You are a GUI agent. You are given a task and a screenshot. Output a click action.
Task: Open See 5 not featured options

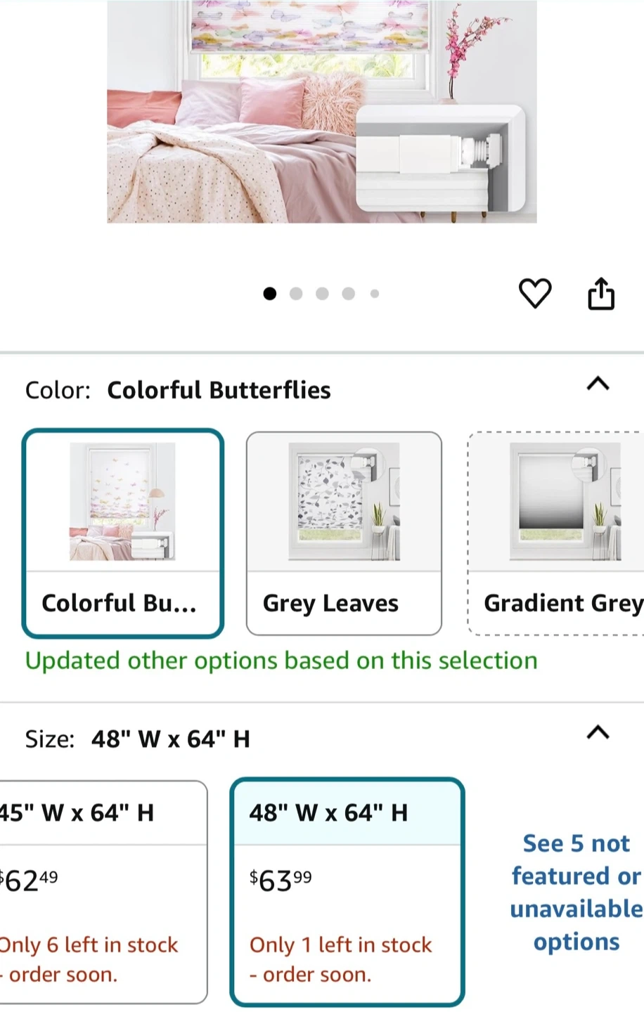[x=576, y=892]
